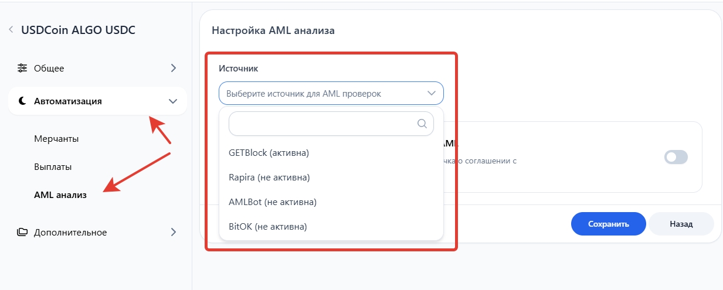The height and width of the screenshot is (290, 723).
Task: Collapse the Автоматизация section chevron
Action: (173, 101)
